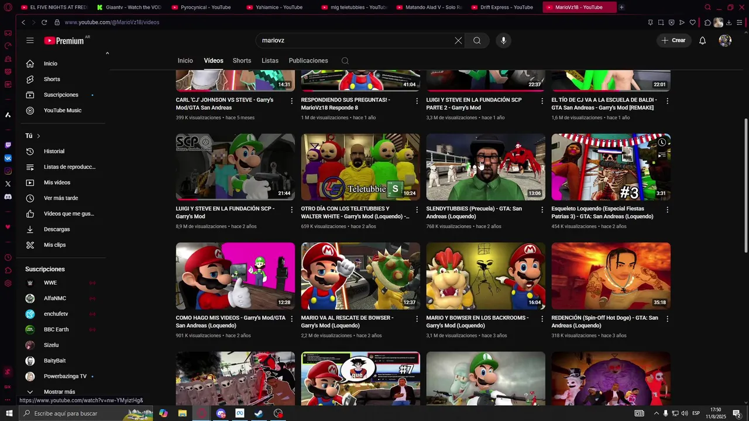The height and width of the screenshot is (421, 749).
Task: Clear the mariovz search text
Action: click(458, 40)
